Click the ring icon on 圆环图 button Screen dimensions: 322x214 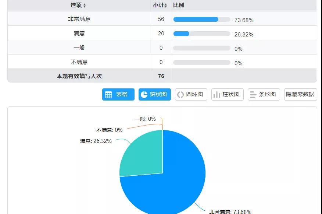click(x=180, y=95)
